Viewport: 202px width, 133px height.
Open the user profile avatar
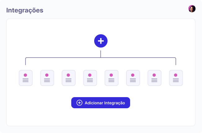click(192, 9)
